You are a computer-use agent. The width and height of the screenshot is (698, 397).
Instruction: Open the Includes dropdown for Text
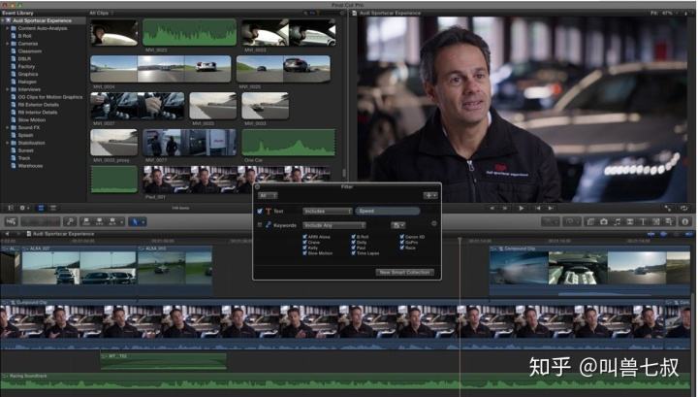click(328, 212)
